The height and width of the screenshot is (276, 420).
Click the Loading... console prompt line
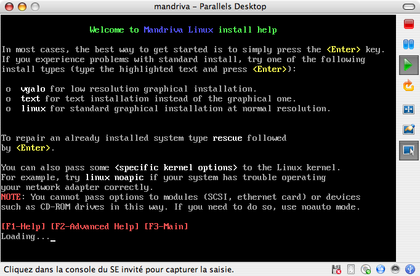coord(28,237)
